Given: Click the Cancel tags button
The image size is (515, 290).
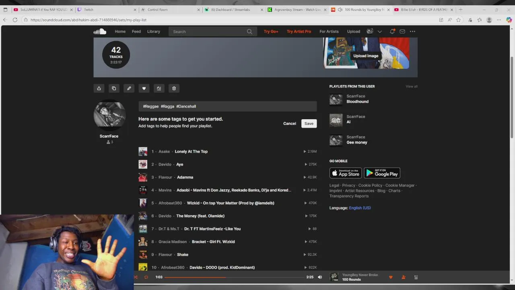Looking at the screenshot, I should point(290,124).
